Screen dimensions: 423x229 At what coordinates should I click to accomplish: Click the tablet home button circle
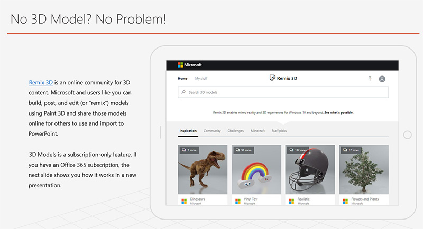tap(407, 135)
